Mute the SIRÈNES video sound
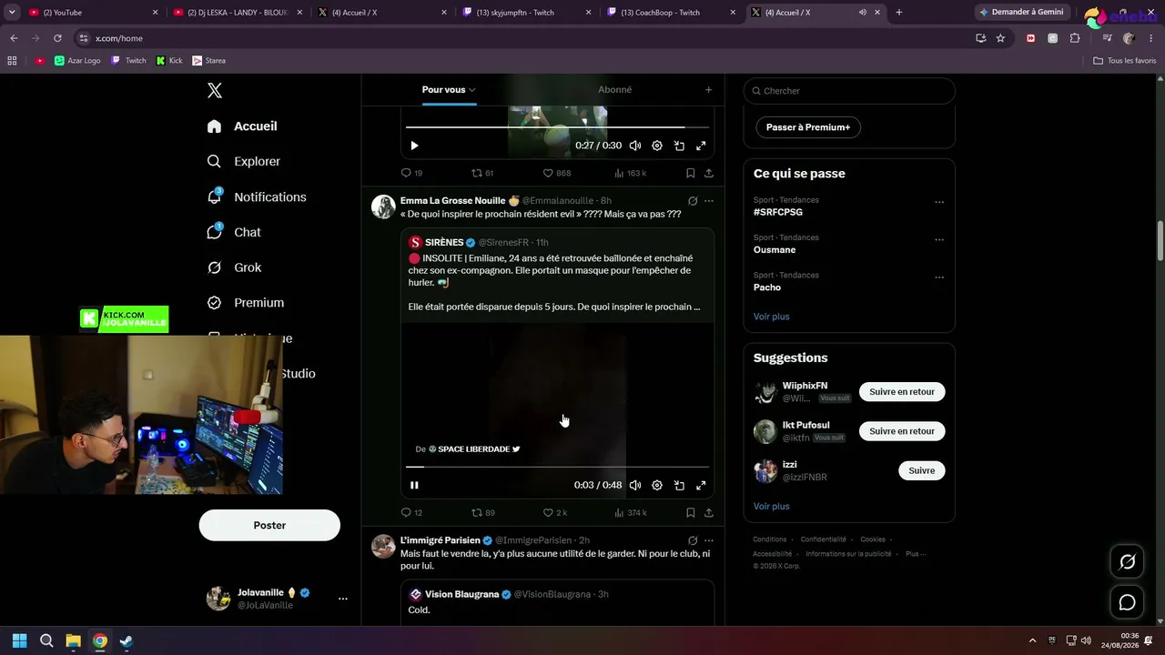Image resolution: width=1165 pixels, height=655 pixels. (635, 485)
